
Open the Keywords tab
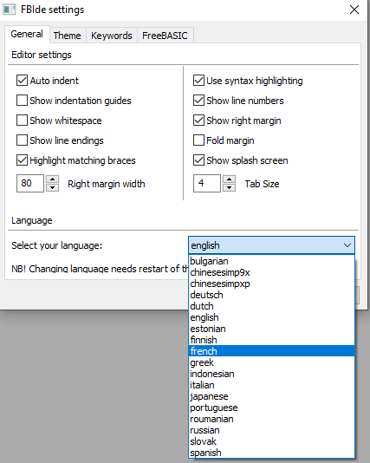click(112, 36)
